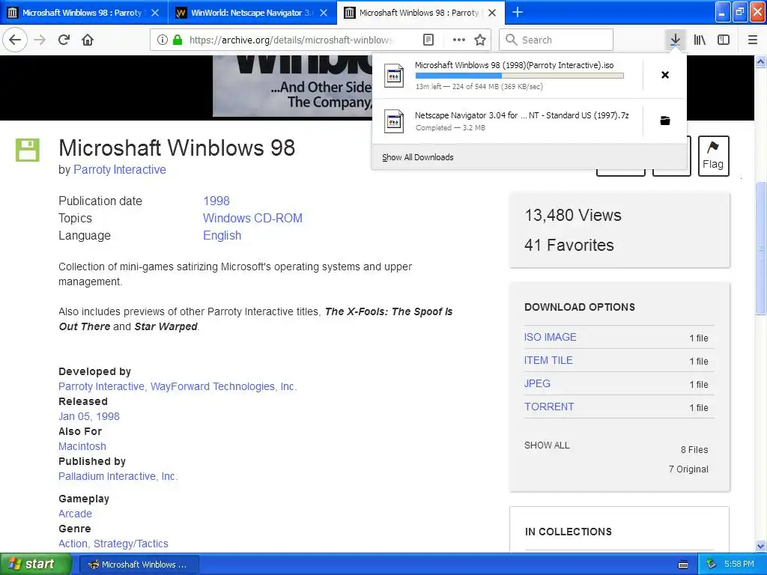Open a new browser tab
This screenshot has width=767, height=575.
517,12
